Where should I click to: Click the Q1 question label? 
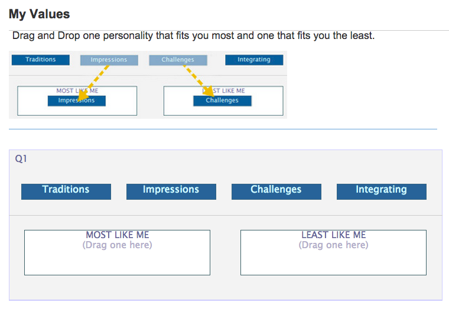(x=21, y=159)
